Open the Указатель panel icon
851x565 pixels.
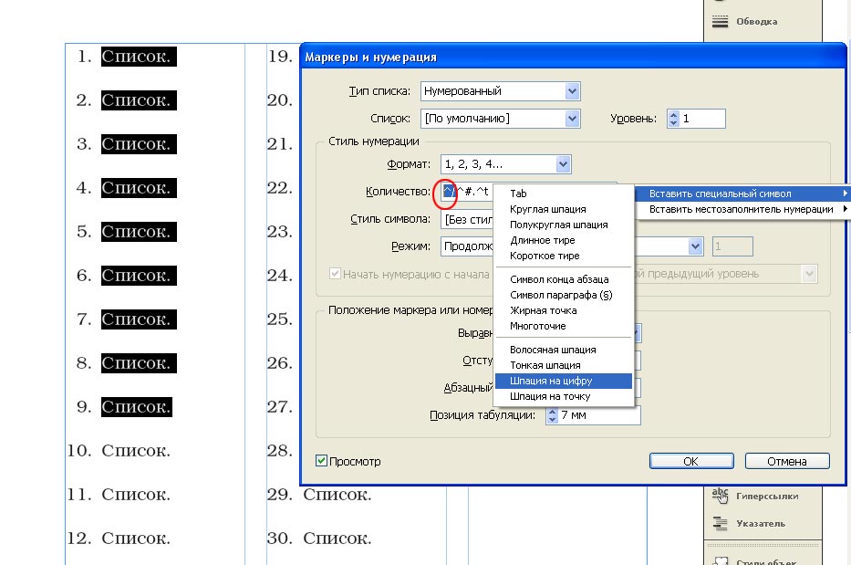click(x=720, y=523)
